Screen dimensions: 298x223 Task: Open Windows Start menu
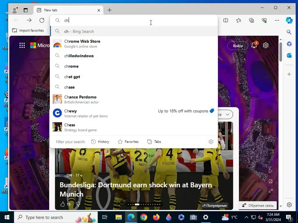coord(7,217)
